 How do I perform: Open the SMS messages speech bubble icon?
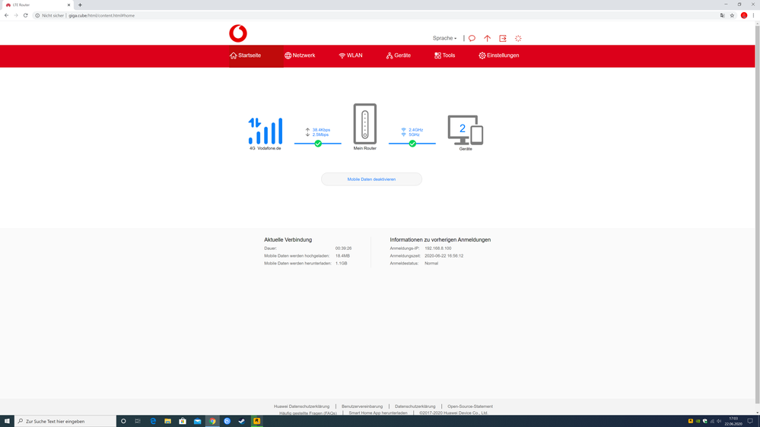[x=472, y=38]
